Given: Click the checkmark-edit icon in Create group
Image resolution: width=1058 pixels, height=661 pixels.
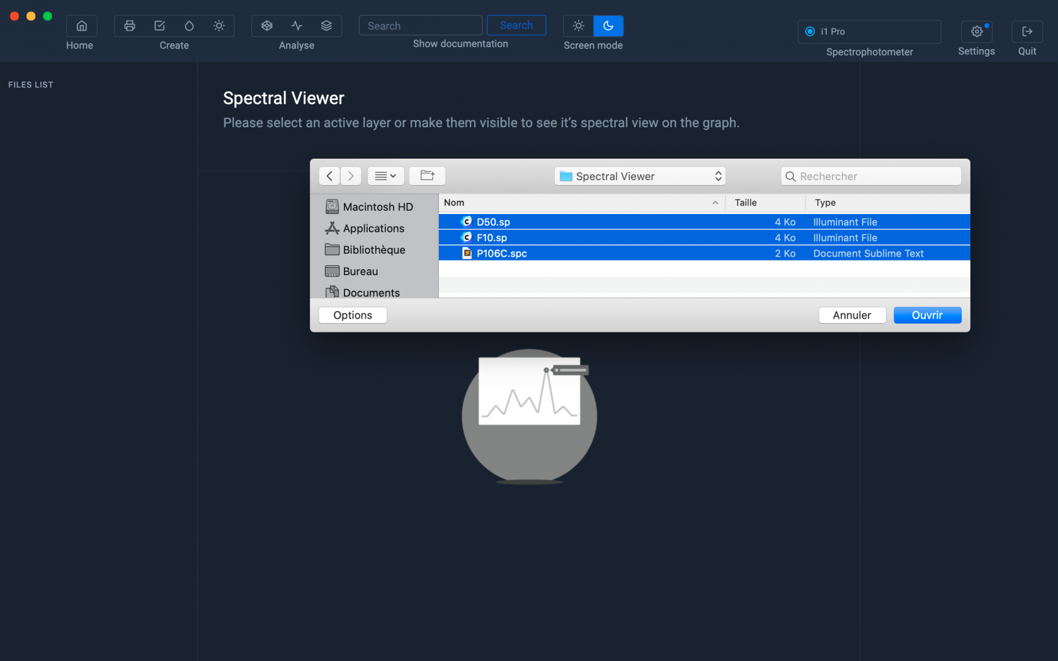Looking at the screenshot, I should click(159, 26).
